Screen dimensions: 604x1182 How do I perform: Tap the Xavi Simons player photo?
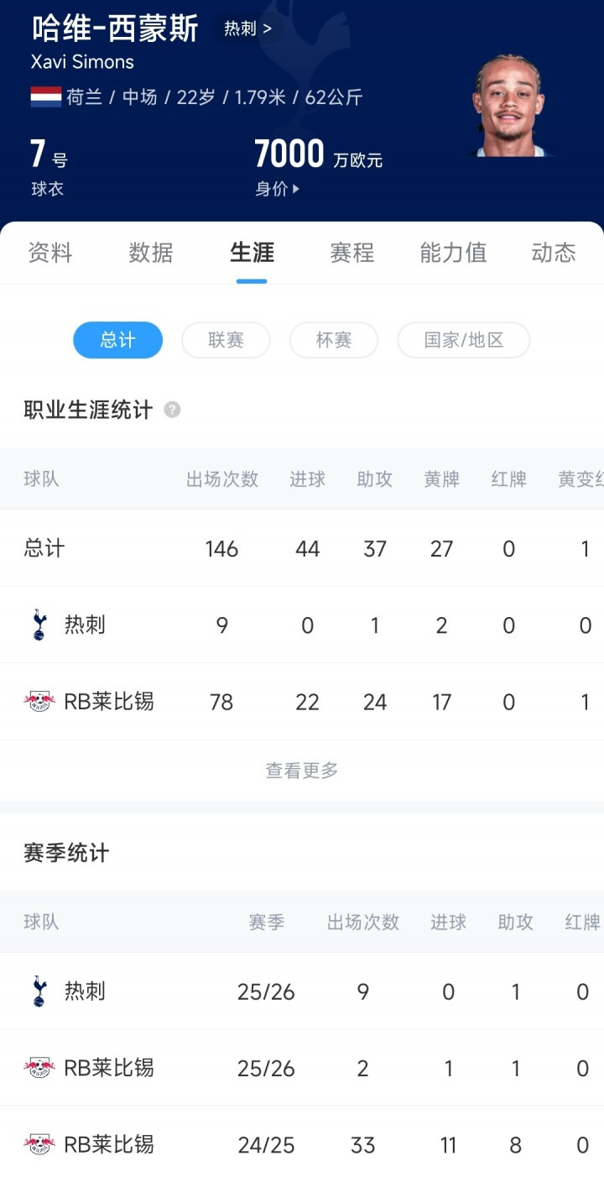point(508,106)
